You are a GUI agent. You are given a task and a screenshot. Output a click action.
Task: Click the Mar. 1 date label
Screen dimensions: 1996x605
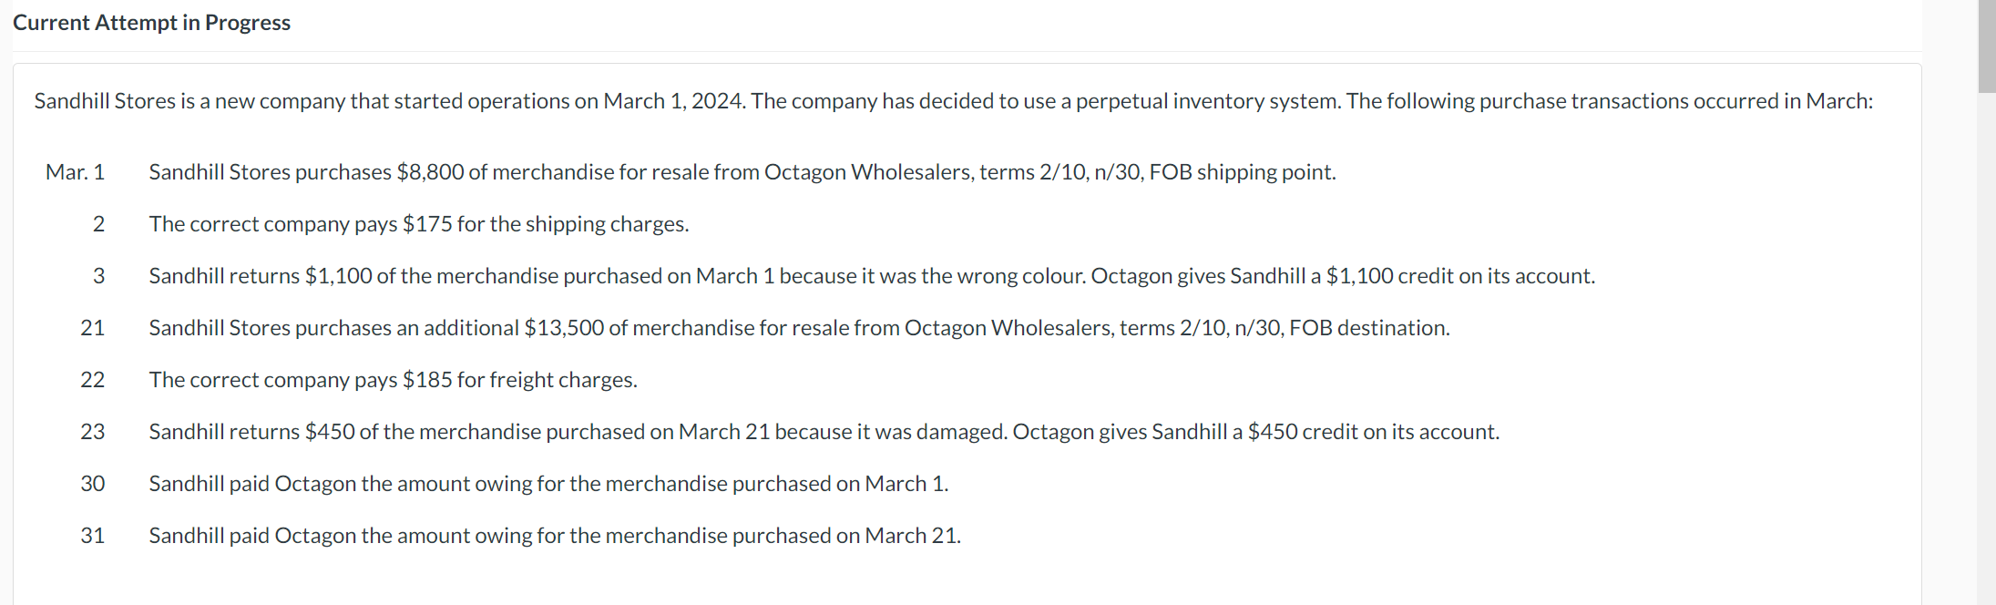point(76,171)
